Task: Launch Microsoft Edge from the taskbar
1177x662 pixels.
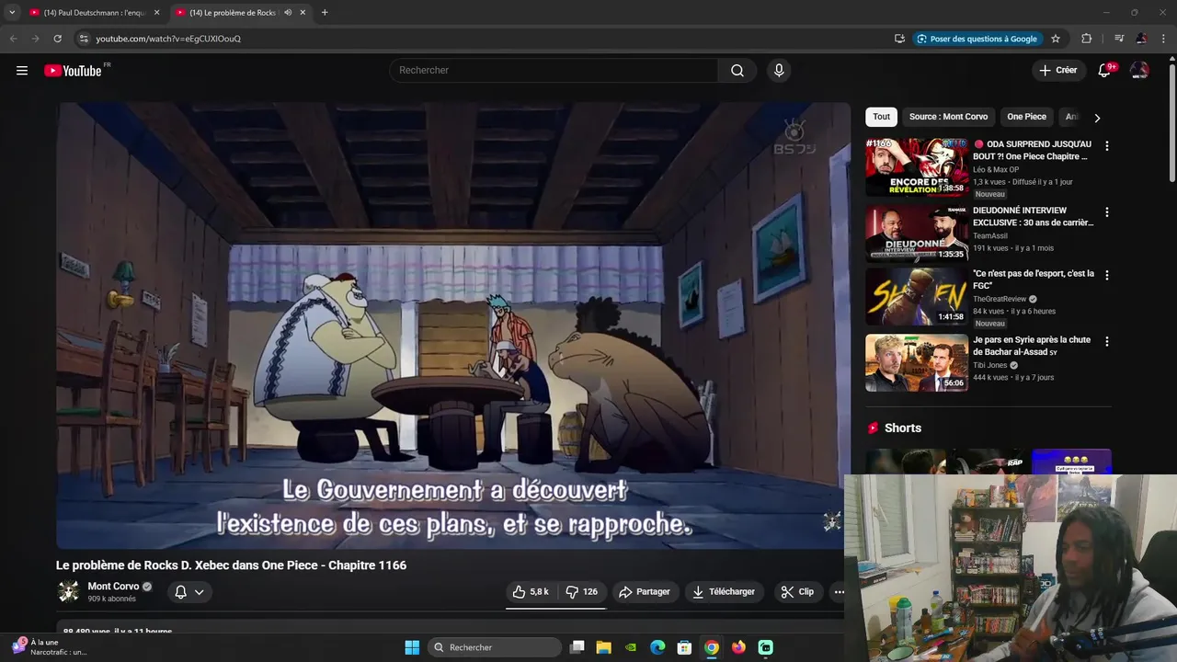Action: click(657, 647)
